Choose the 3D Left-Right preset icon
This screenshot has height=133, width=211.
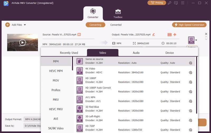click(80, 119)
